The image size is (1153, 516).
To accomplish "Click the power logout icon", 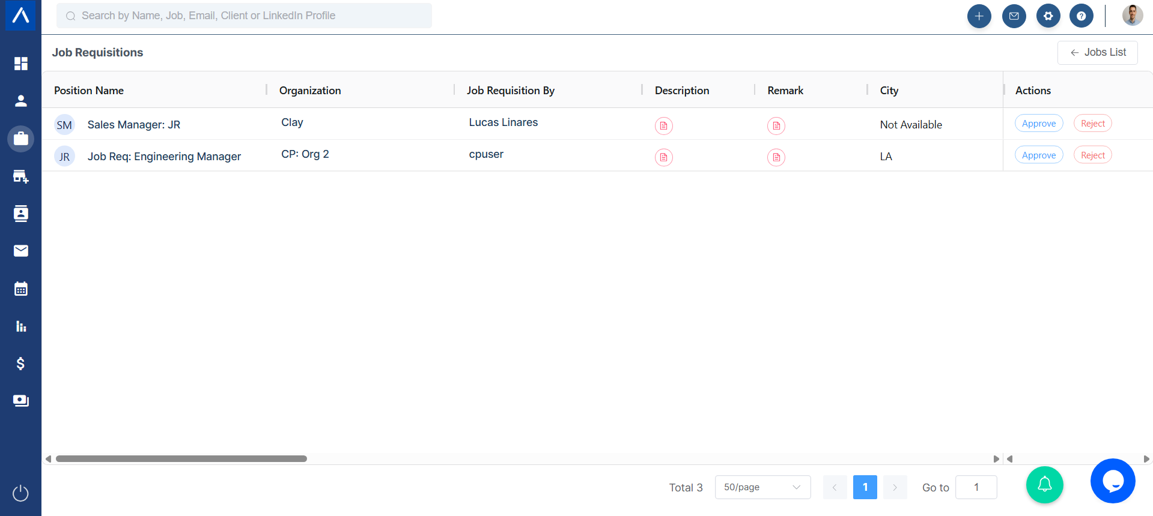I will (21, 493).
